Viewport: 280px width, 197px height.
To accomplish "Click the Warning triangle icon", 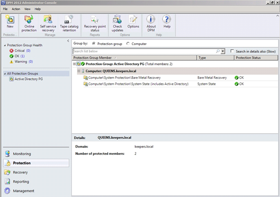I will pyautogui.click(x=12, y=62).
